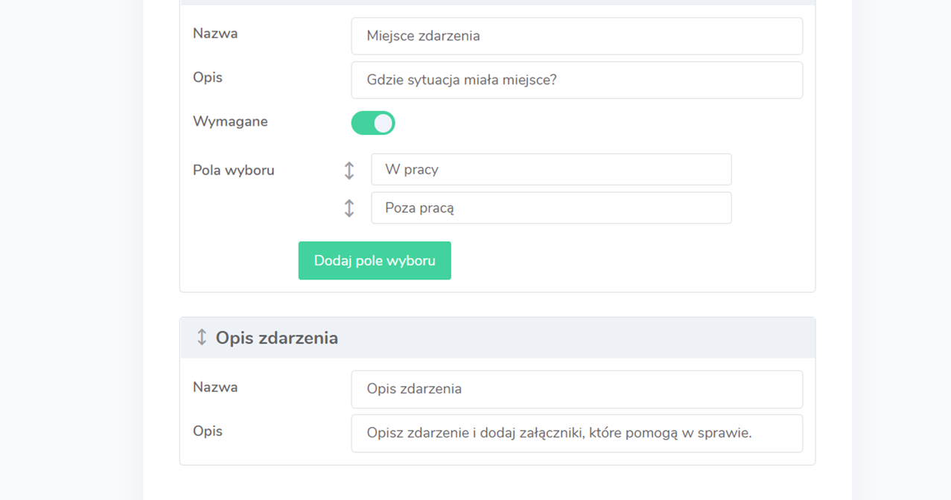Click the reorder arrow next to 'Opis zdarzenia' header

201,338
